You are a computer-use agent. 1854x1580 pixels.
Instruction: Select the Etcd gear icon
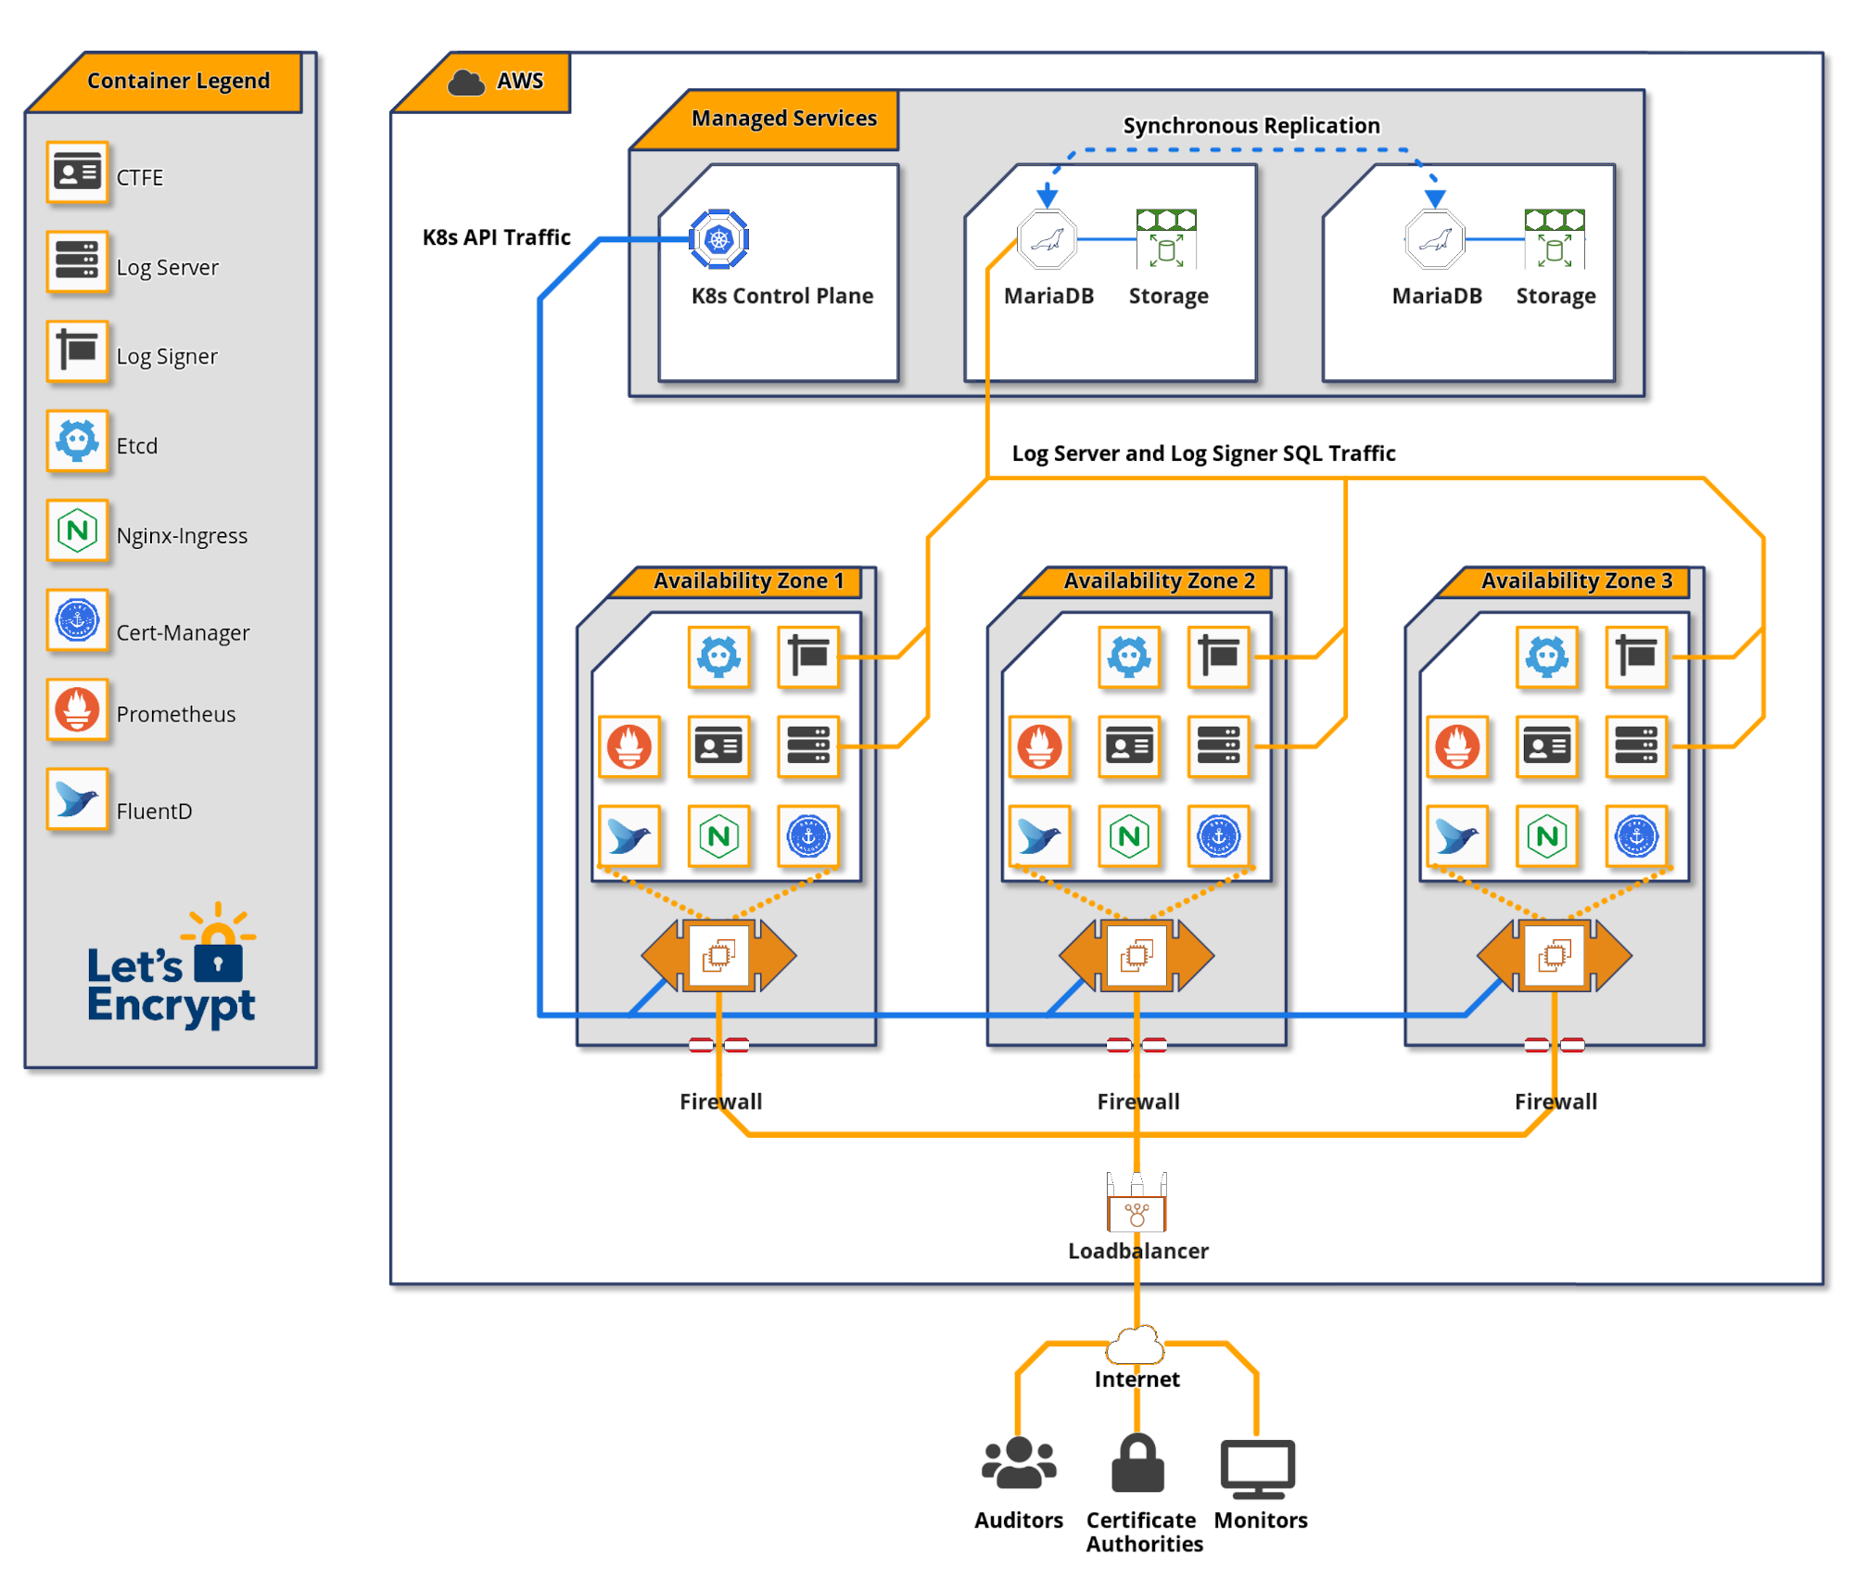click(78, 442)
